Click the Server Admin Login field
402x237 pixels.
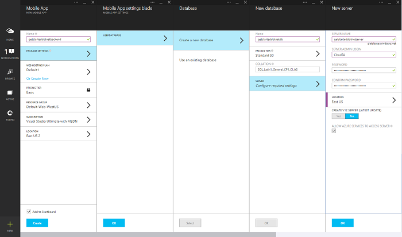pyautogui.click(x=364, y=55)
